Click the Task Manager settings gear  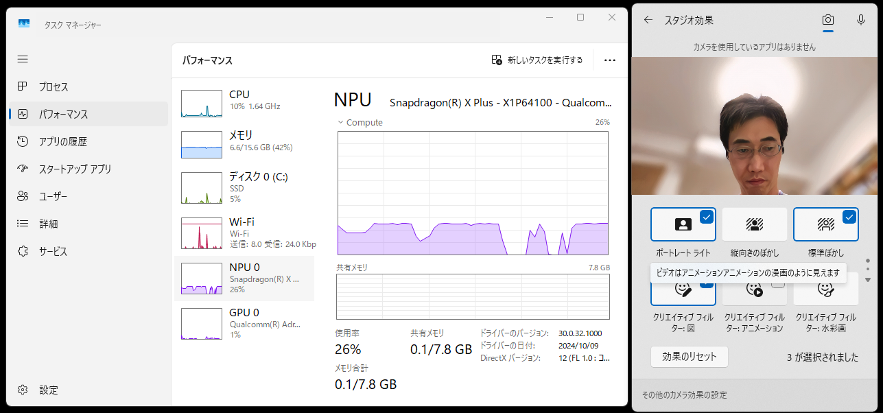tap(23, 390)
